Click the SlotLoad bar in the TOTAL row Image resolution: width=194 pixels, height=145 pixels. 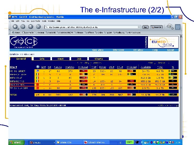[x=83, y=95]
